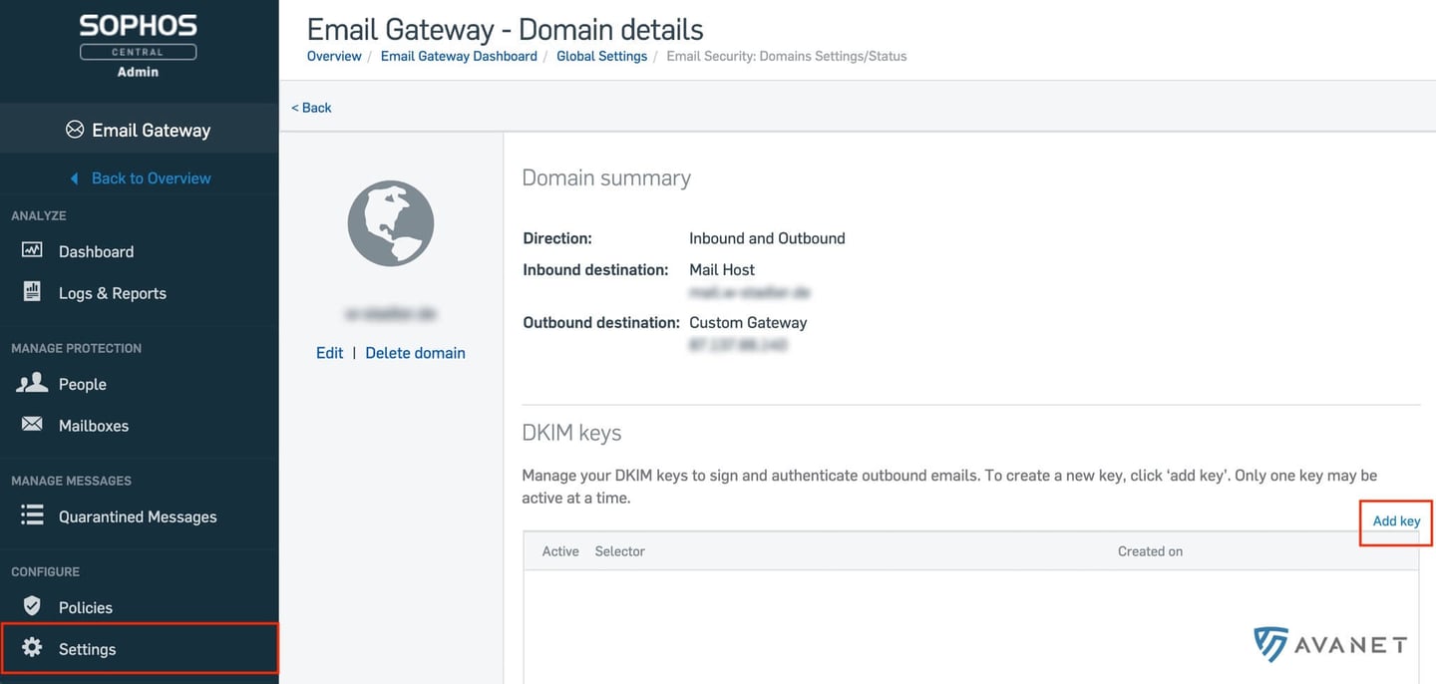
Task: Select the Email Gateway sidebar header
Action: (139, 130)
